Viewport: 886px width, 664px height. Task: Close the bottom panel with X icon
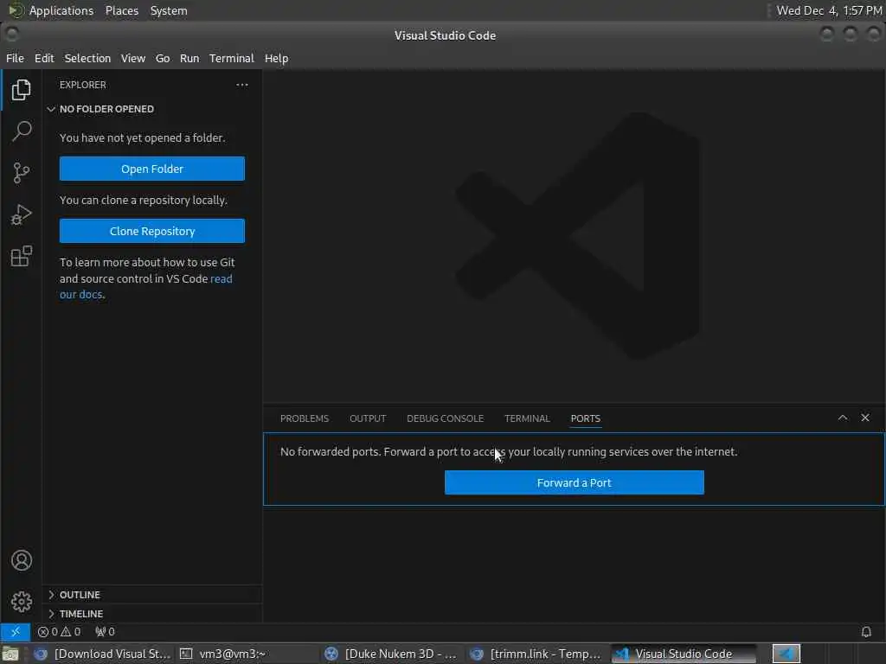(865, 418)
